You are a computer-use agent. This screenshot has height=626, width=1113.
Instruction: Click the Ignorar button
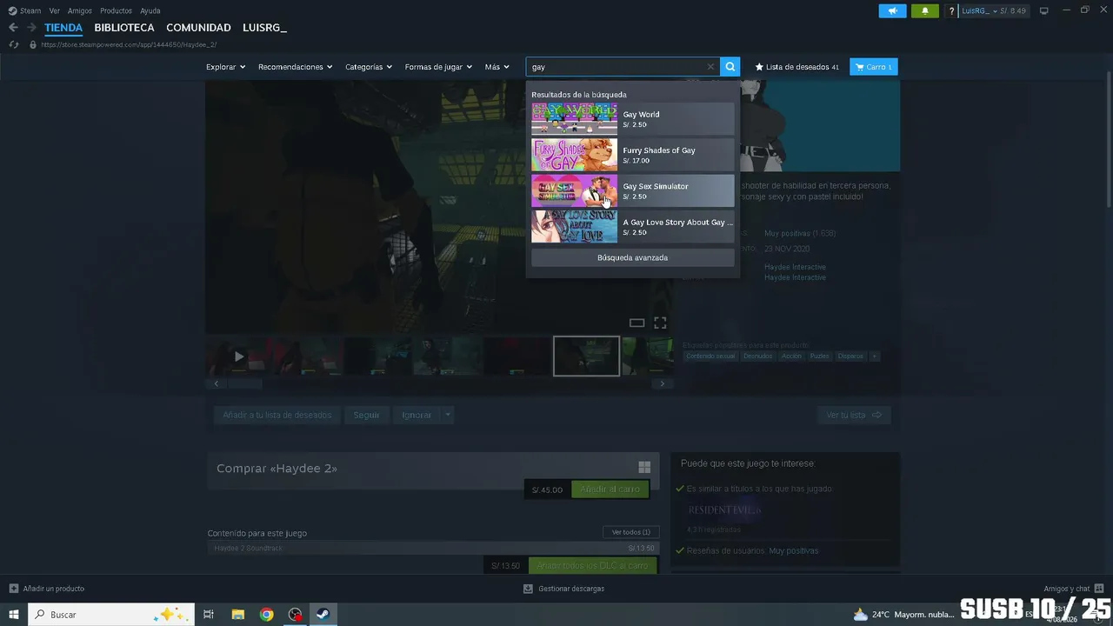click(417, 416)
